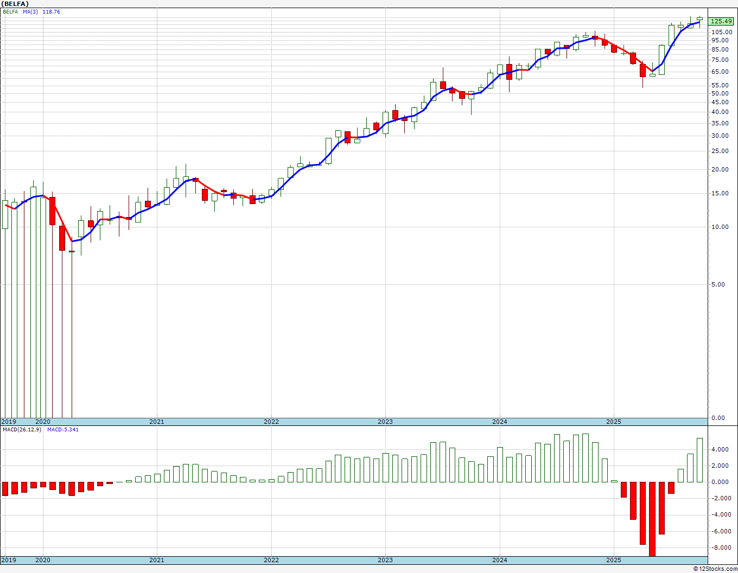Image resolution: width=738 pixels, height=573 pixels.
Task: Click the current price tag 125.49
Action: (721, 21)
